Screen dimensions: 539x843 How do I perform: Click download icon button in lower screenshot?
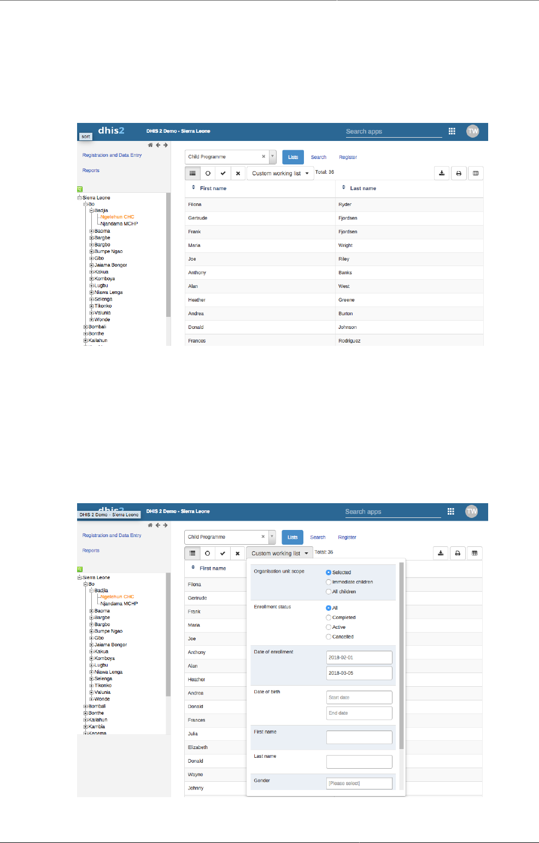coord(441,553)
